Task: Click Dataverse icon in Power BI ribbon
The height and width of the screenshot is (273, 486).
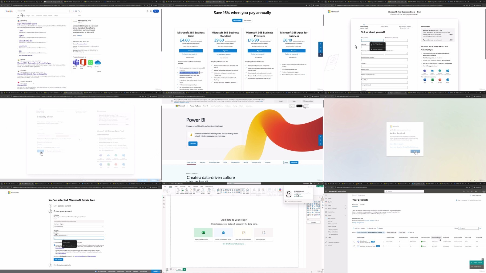Action: 198,190
